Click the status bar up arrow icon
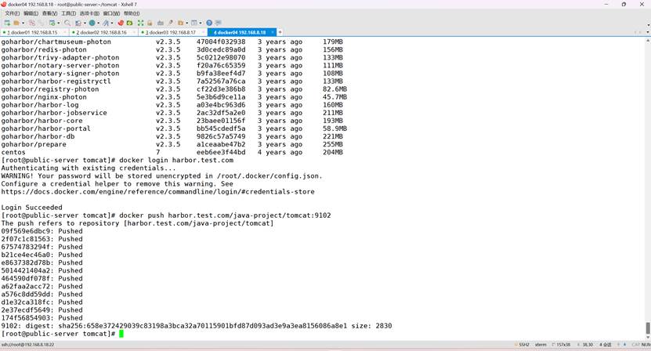The height and width of the screenshot is (351, 651). (619, 345)
